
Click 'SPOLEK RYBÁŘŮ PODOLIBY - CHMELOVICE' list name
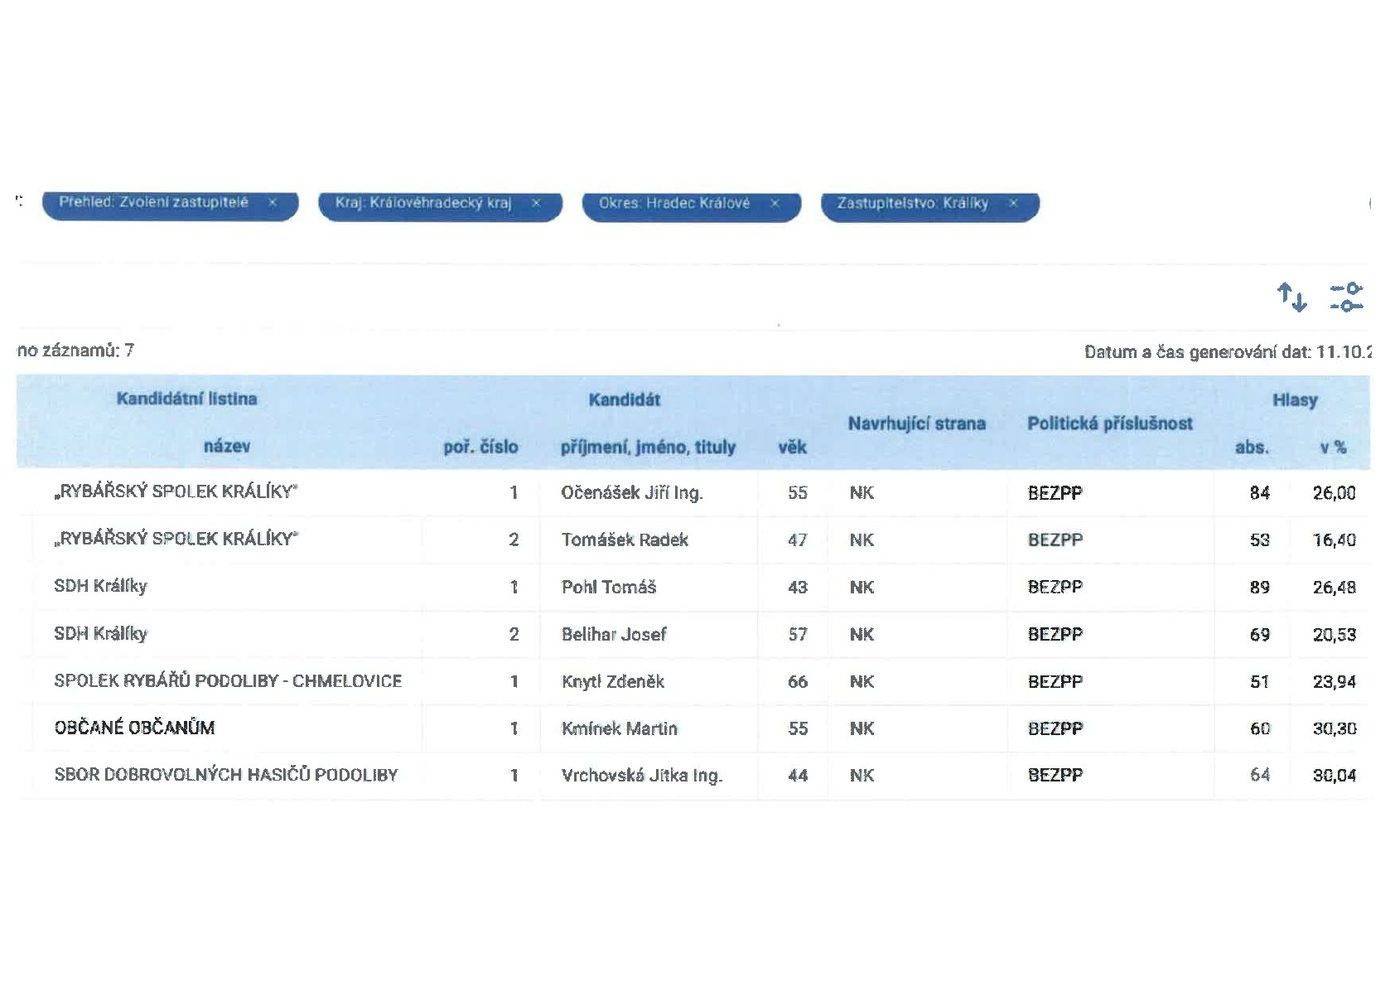pyautogui.click(x=228, y=680)
